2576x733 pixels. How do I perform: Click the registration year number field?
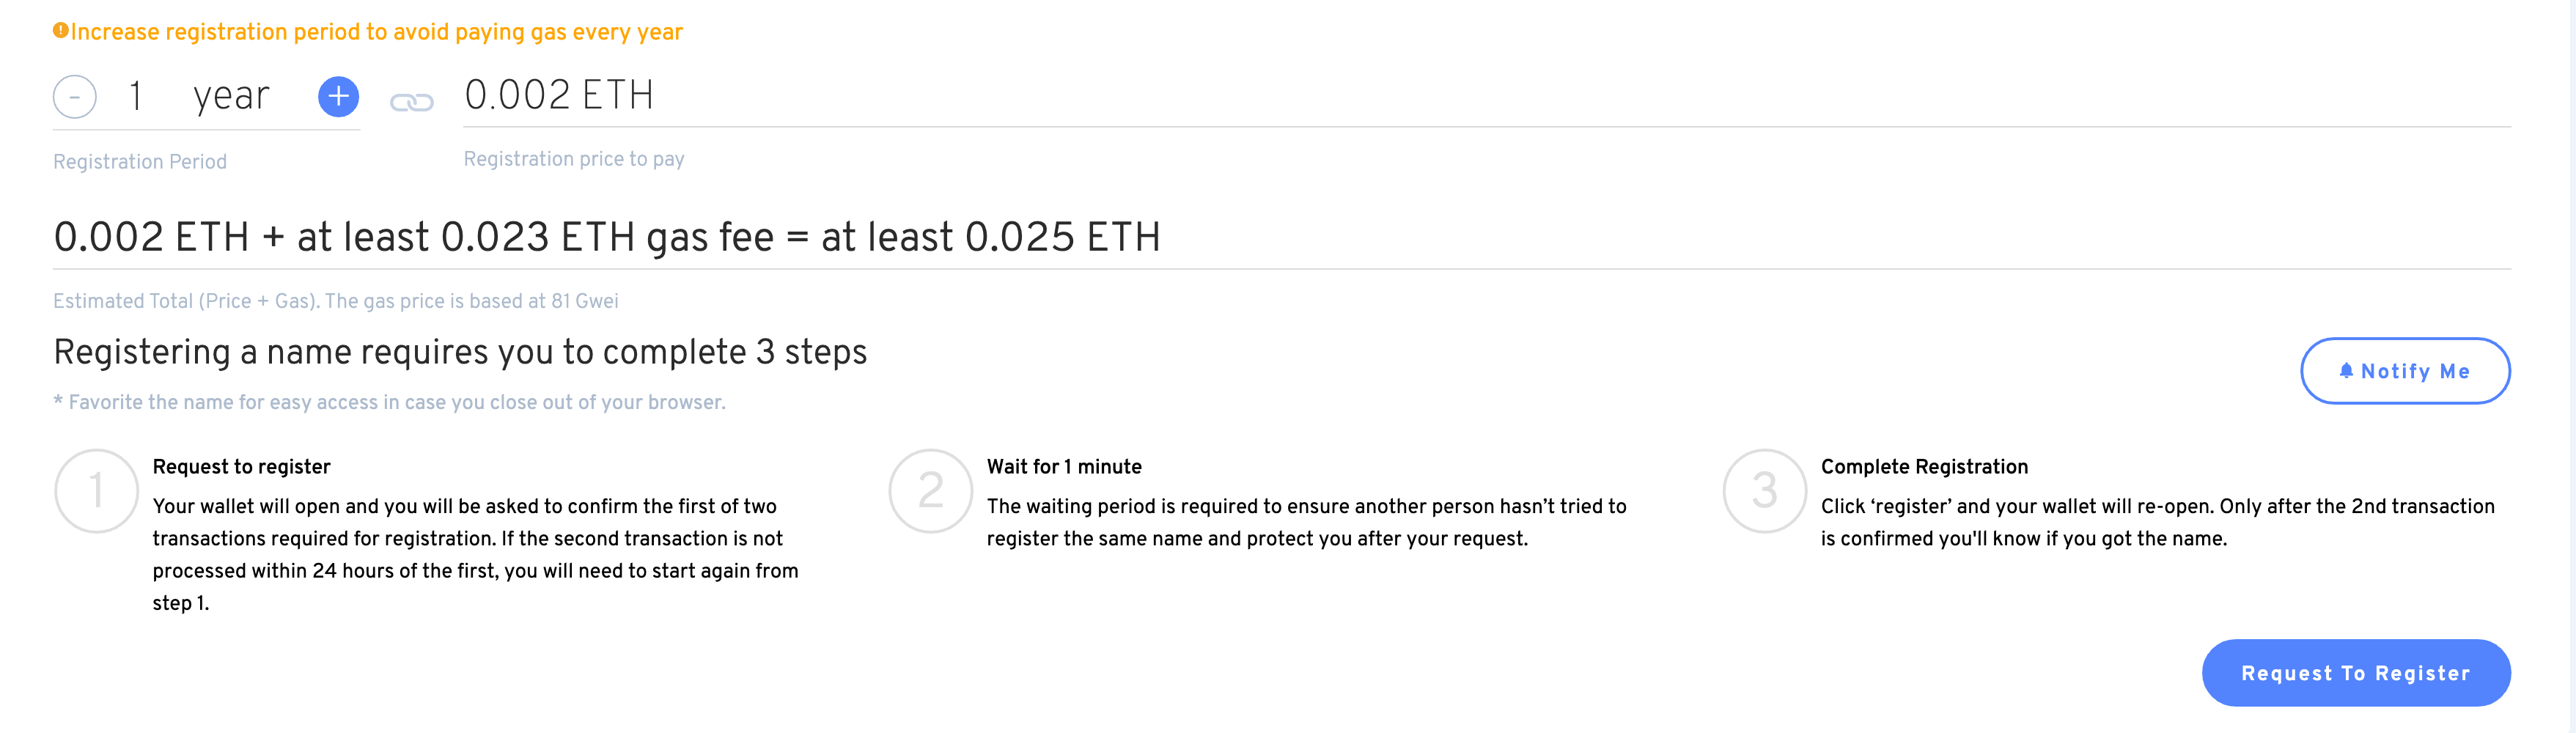136,96
